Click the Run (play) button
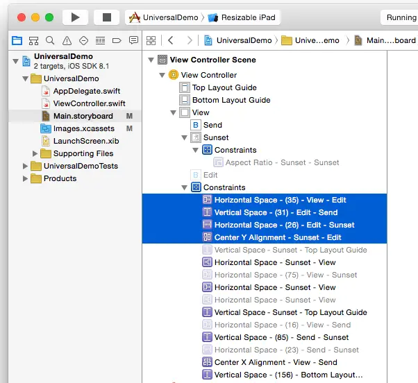The width and height of the screenshot is (418, 383). 75,17
